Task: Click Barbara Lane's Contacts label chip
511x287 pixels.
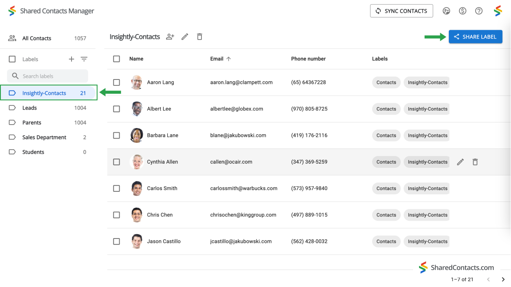Action: click(x=386, y=135)
